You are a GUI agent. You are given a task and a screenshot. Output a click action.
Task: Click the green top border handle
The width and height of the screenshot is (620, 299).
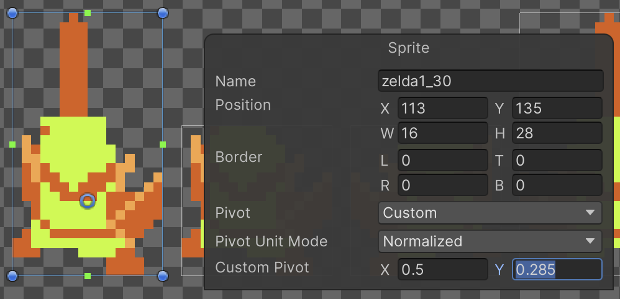pyautogui.click(x=88, y=12)
